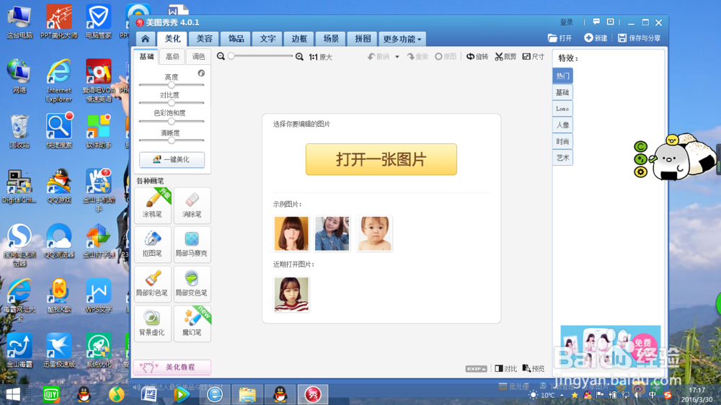Open File Explorer from the taskbar
This screenshot has height=405, width=721.
[x=247, y=394]
